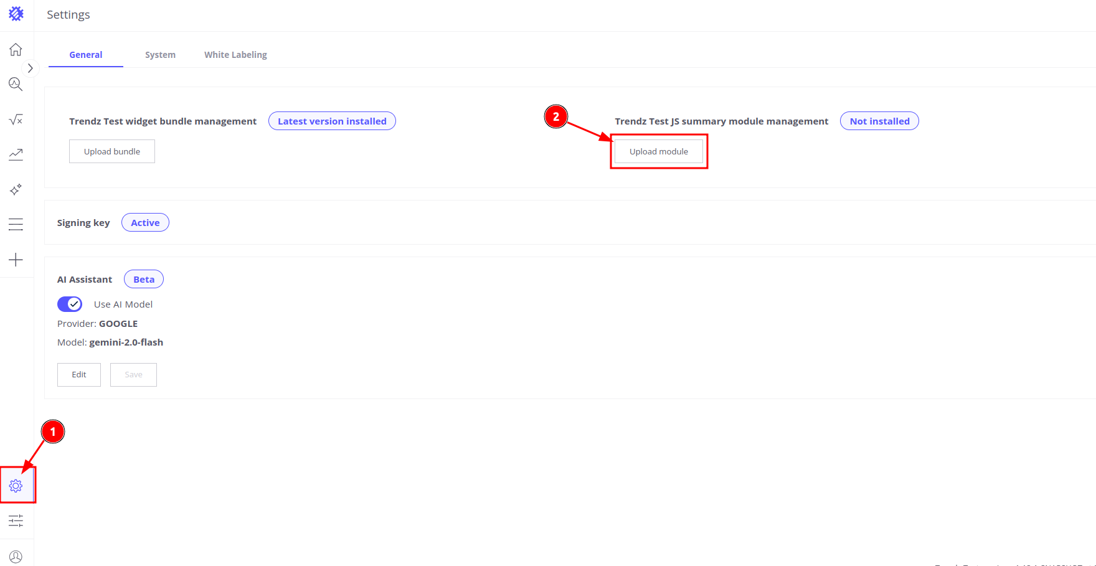Open the sliders configuration icon
Image resolution: width=1096 pixels, height=566 pixels.
pyautogui.click(x=16, y=521)
